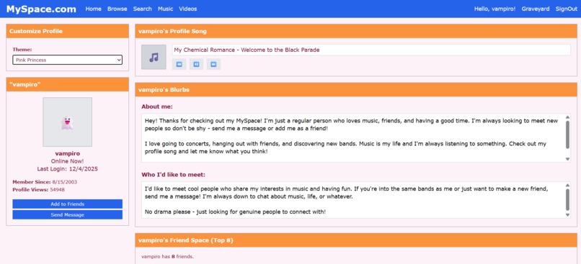Click the quoted "vampiro" panel header
The height and width of the screenshot is (264, 581).
tap(68, 84)
